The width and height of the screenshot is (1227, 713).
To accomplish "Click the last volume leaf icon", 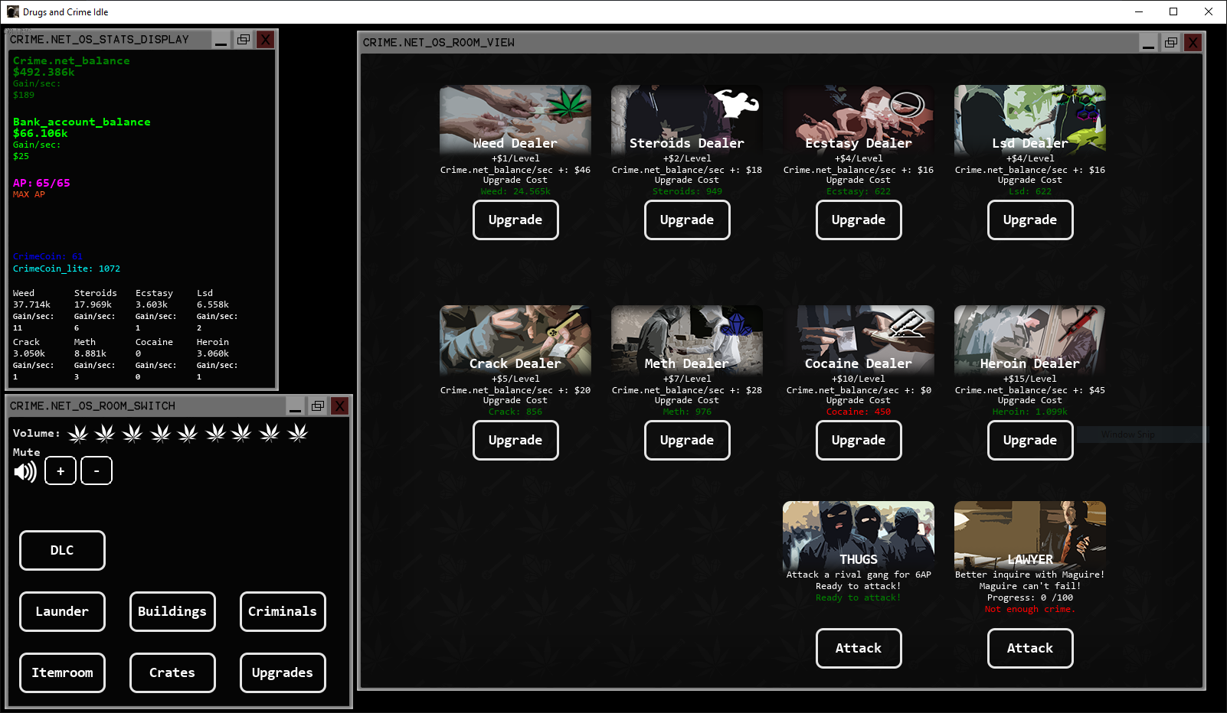I will 297,434.
